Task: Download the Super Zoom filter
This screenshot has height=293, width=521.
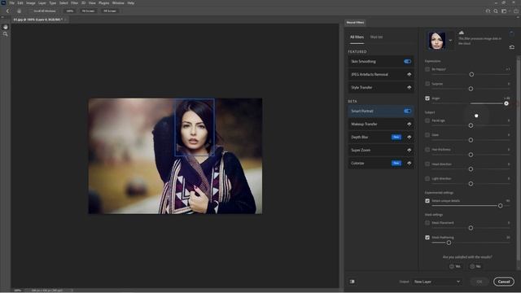Action: [x=409, y=150]
